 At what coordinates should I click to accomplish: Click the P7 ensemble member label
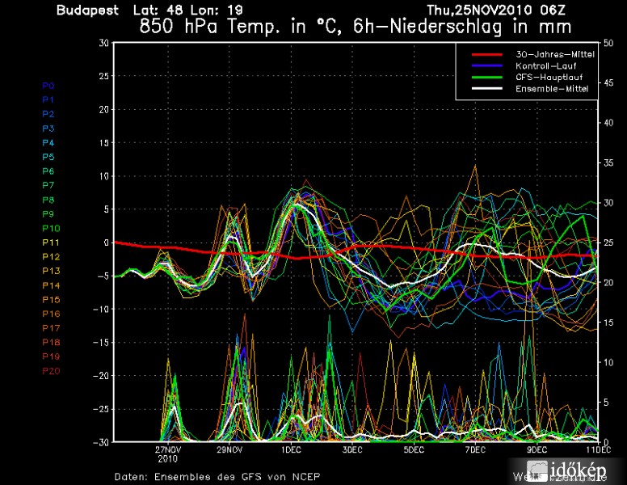coord(48,185)
